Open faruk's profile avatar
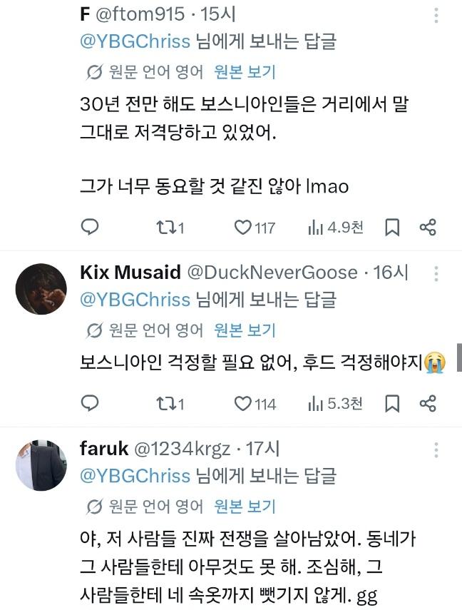 point(41,465)
